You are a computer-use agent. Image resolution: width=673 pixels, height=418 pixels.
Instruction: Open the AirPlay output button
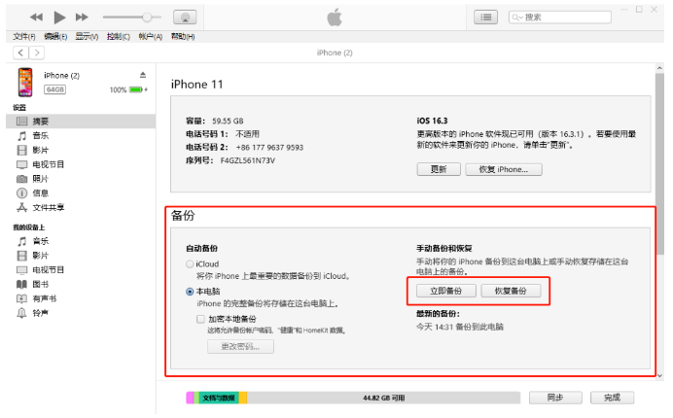(x=185, y=17)
